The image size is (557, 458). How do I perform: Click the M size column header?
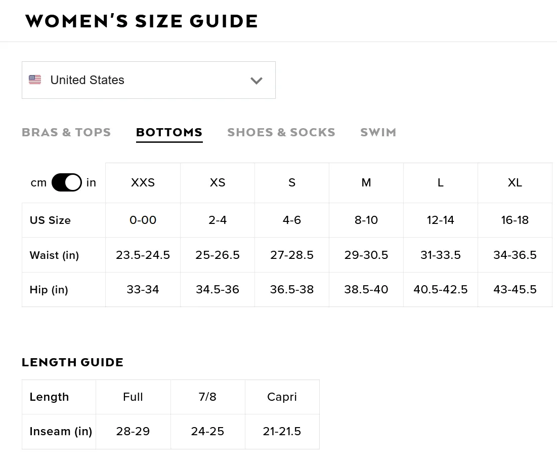(x=366, y=183)
